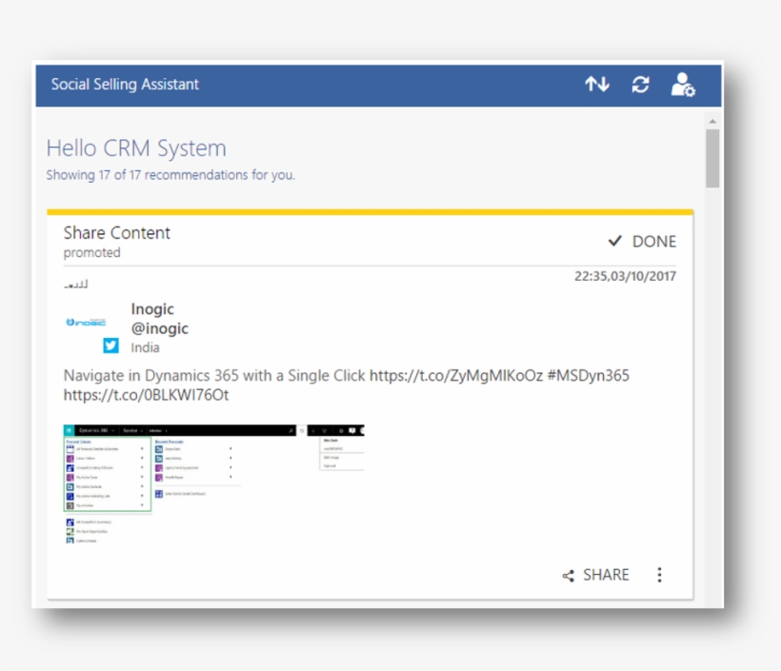Open the https://t.co/0BLKWI76Ot link
The image size is (781, 671).
[146, 395]
